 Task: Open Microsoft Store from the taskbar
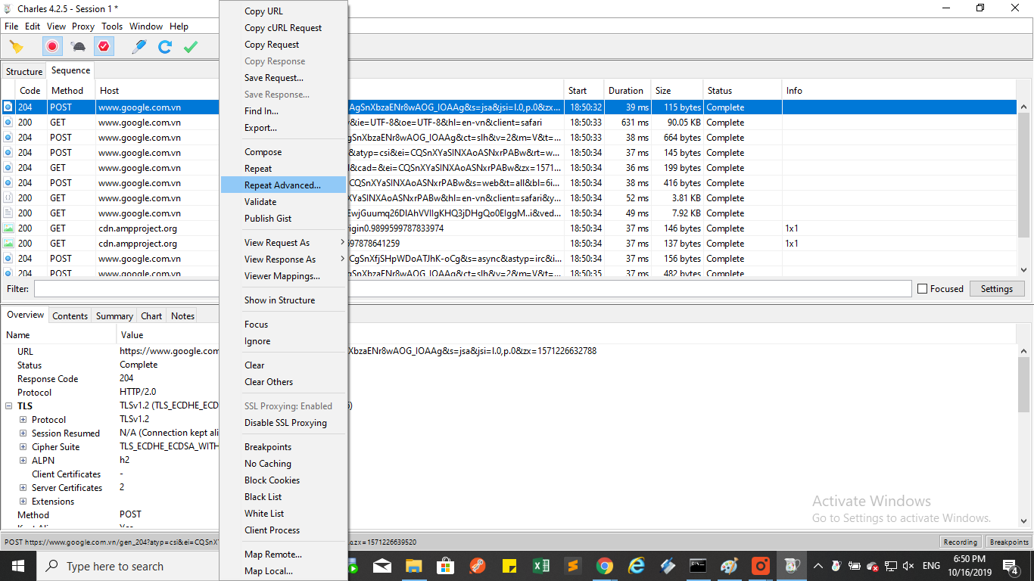(446, 566)
